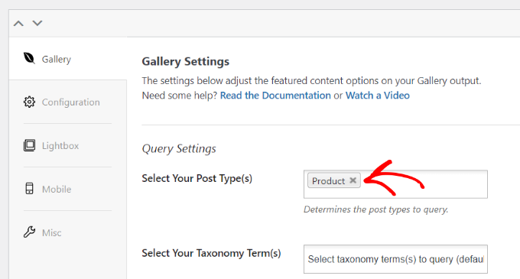Screen dimensions: 520x279
Task: Open the taxonomy terms selection field
Action: pos(395,259)
